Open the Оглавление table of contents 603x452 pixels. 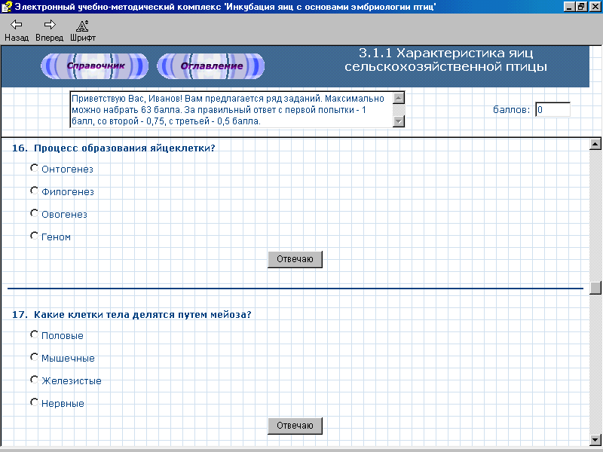coord(211,66)
